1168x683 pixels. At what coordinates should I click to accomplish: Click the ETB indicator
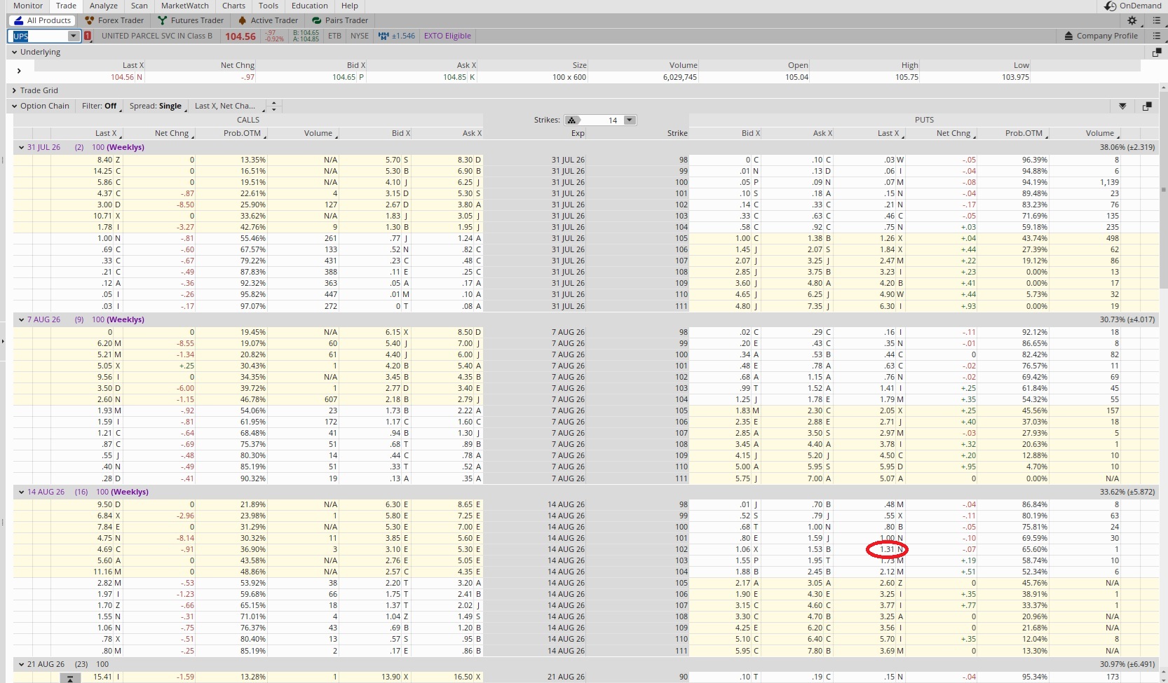pos(334,36)
